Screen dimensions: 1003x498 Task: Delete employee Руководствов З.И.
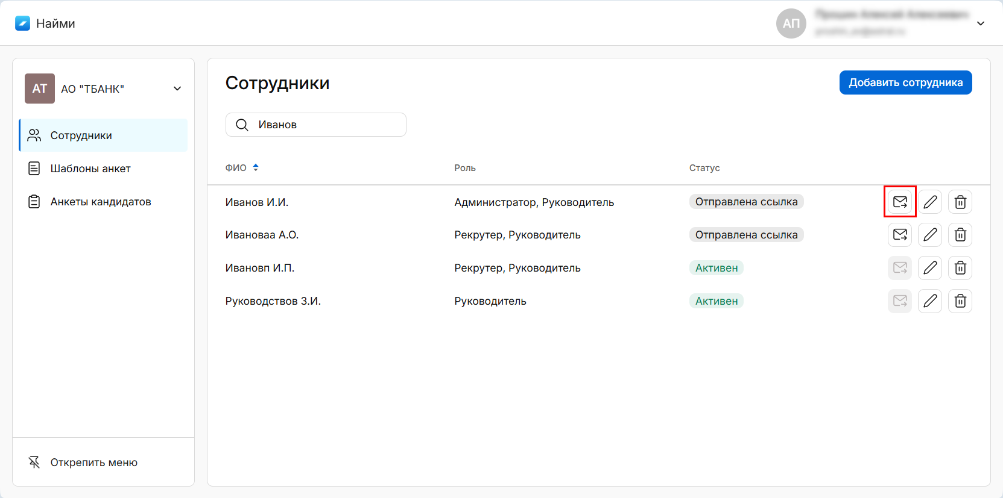[960, 301]
